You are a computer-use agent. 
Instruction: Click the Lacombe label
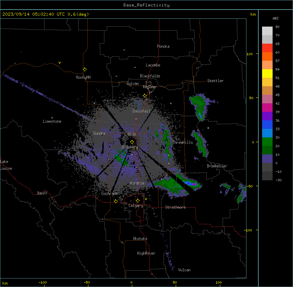[153, 65]
